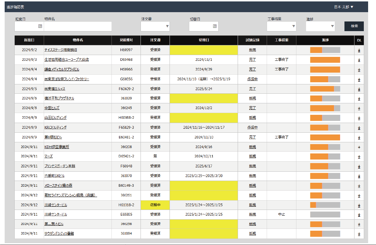The height and width of the screenshot is (245, 376).
Task: Expand the 注文書 filter dropdown
Action: coord(155,26)
